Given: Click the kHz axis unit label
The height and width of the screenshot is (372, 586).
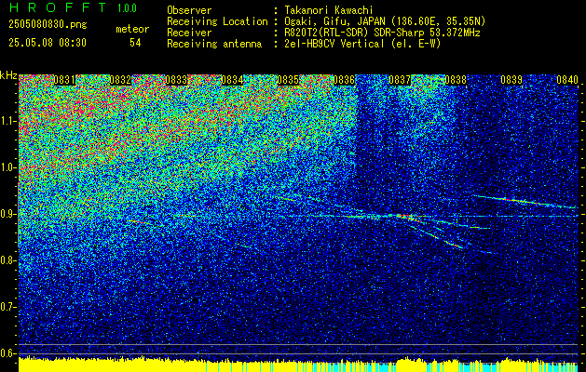Looking at the screenshot, I should [x=8, y=75].
